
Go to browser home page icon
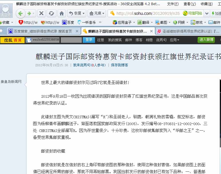pyautogui.click(x=62, y=13)
